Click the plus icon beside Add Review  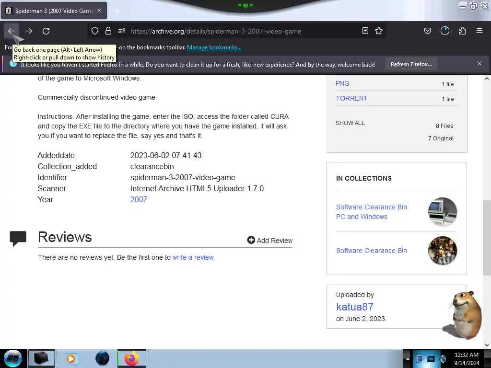point(251,240)
